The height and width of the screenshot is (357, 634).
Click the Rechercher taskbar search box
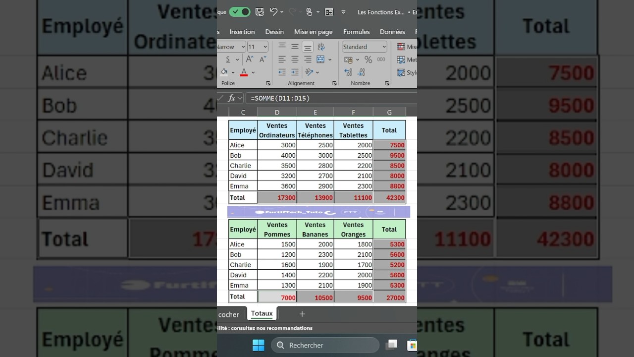pos(325,345)
